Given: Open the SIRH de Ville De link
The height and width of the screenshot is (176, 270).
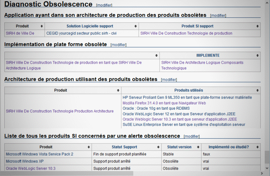Looking at the screenshot, I should pyautogui.click(x=20, y=33).
